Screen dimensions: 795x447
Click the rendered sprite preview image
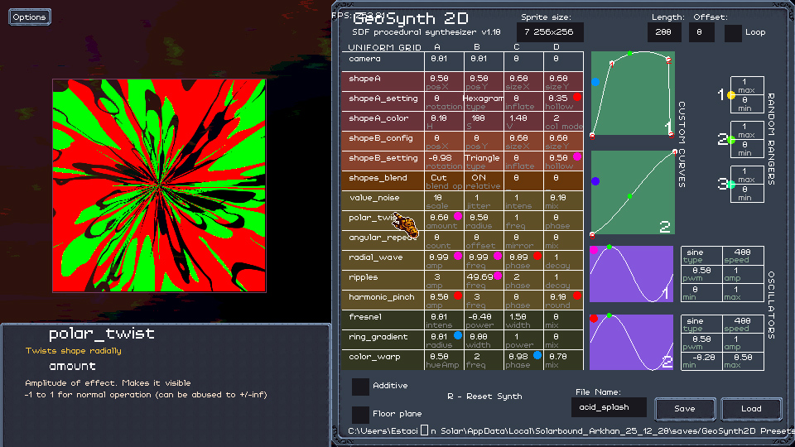click(x=159, y=185)
